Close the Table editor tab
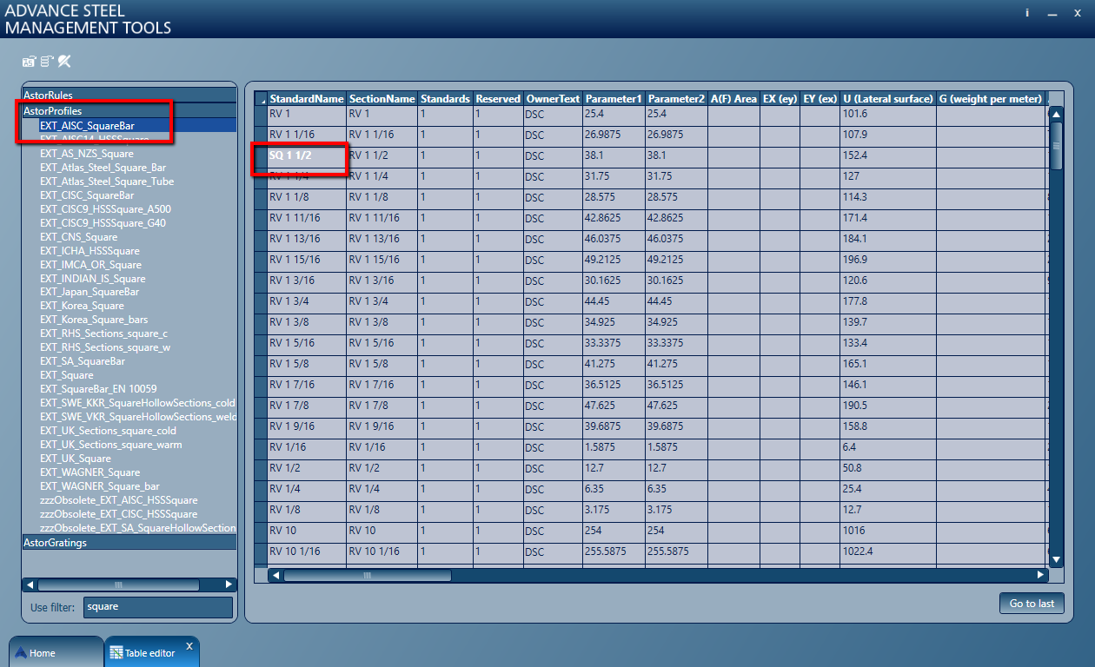This screenshot has height=667, width=1095. (189, 645)
